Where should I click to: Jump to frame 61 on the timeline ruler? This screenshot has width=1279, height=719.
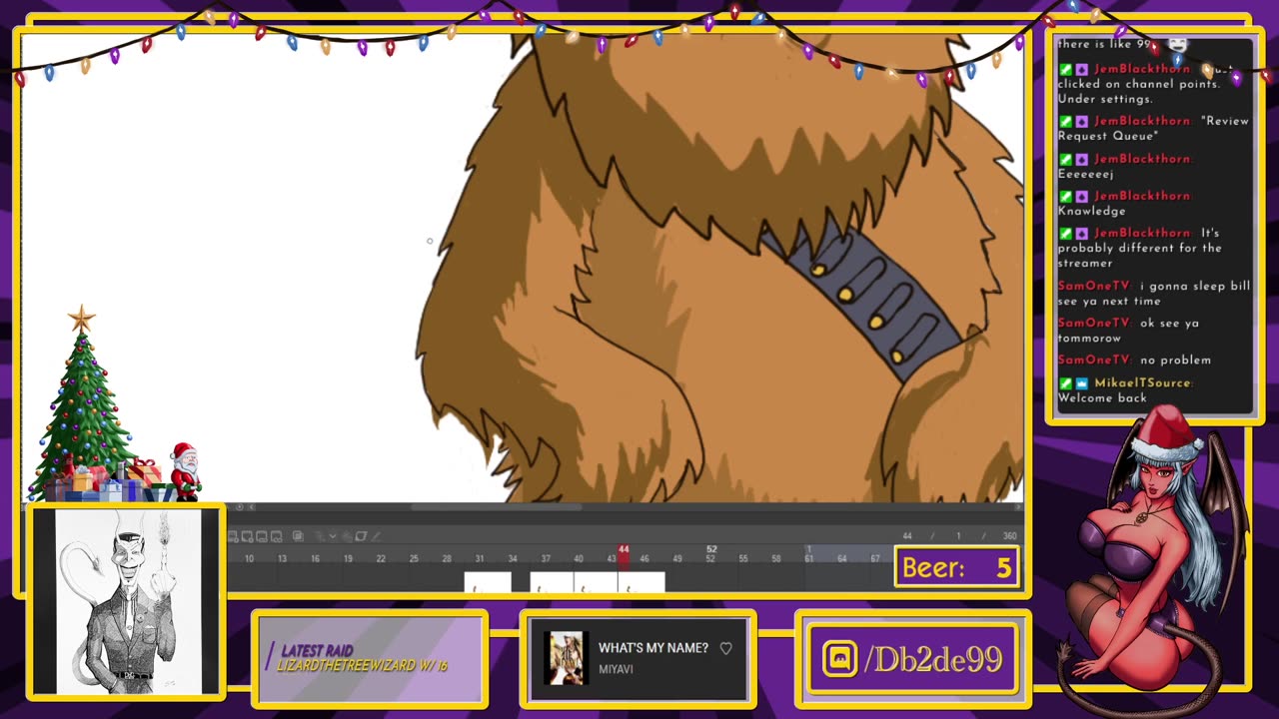(809, 558)
